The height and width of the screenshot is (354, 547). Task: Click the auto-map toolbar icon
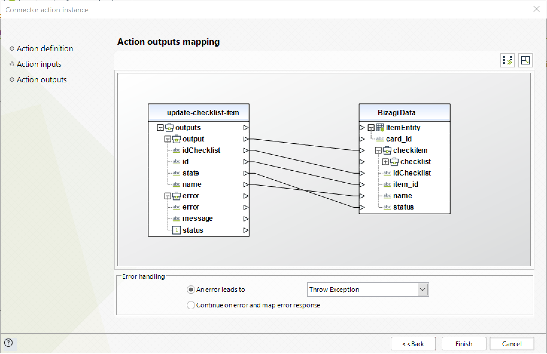[x=507, y=60]
